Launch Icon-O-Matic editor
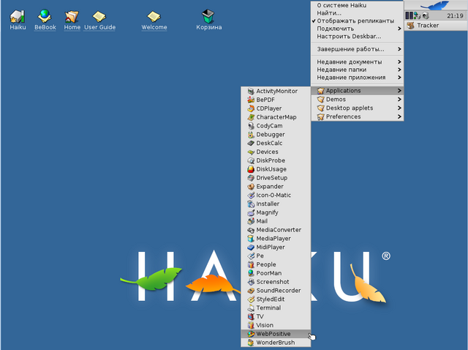The height and width of the screenshot is (350, 468). click(276, 196)
